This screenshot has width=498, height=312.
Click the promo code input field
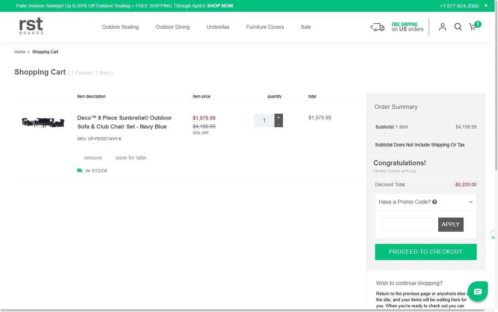coord(407,225)
